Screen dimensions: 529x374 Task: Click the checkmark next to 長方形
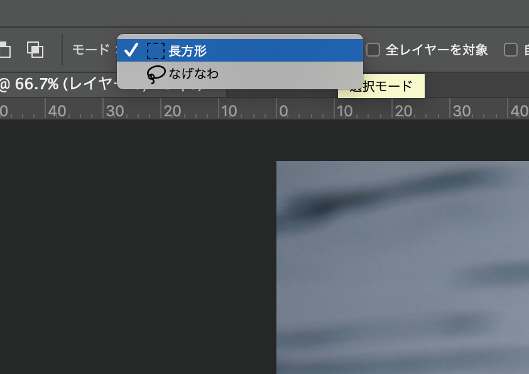[x=131, y=50]
